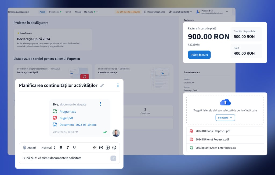Click the pencil edit icon beside the title

click(102, 86)
